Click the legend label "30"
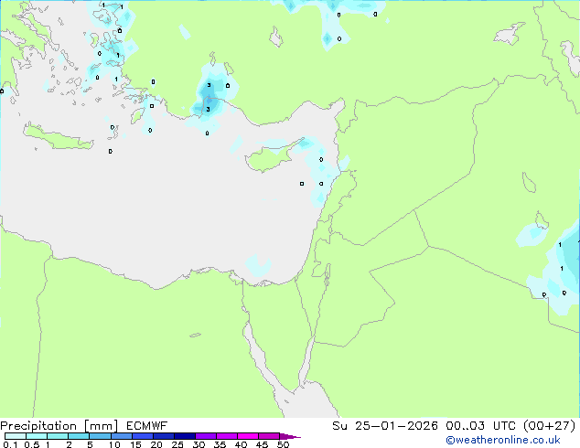Screen dimensions: 580x448 tap(199, 444)
